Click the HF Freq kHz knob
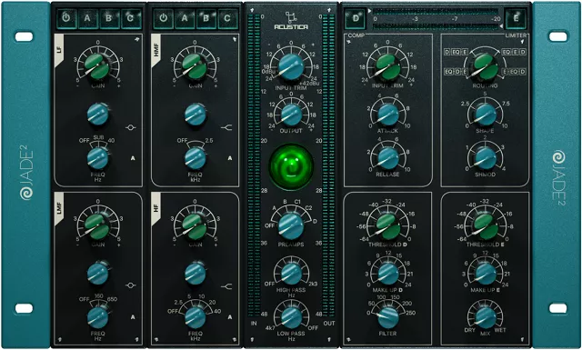This screenshot has width=582, height=350. click(196, 318)
